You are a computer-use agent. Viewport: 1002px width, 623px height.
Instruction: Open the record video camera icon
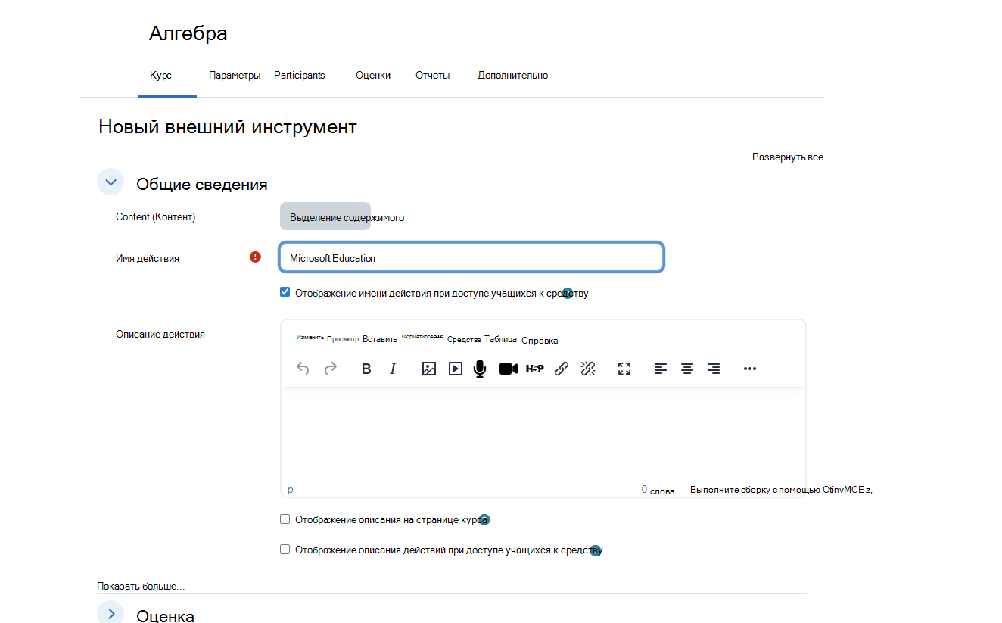pyautogui.click(x=509, y=369)
